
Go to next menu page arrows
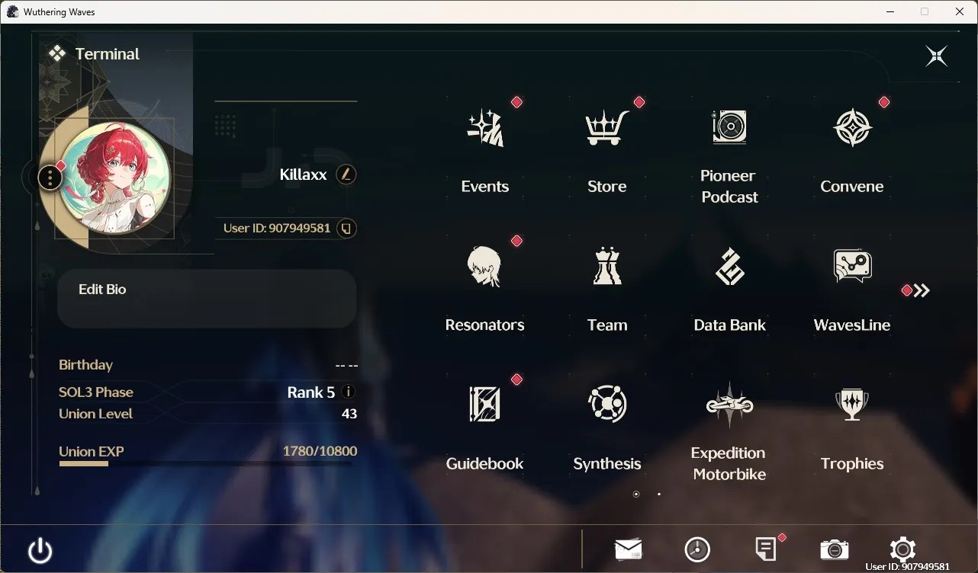click(x=922, y=290)
